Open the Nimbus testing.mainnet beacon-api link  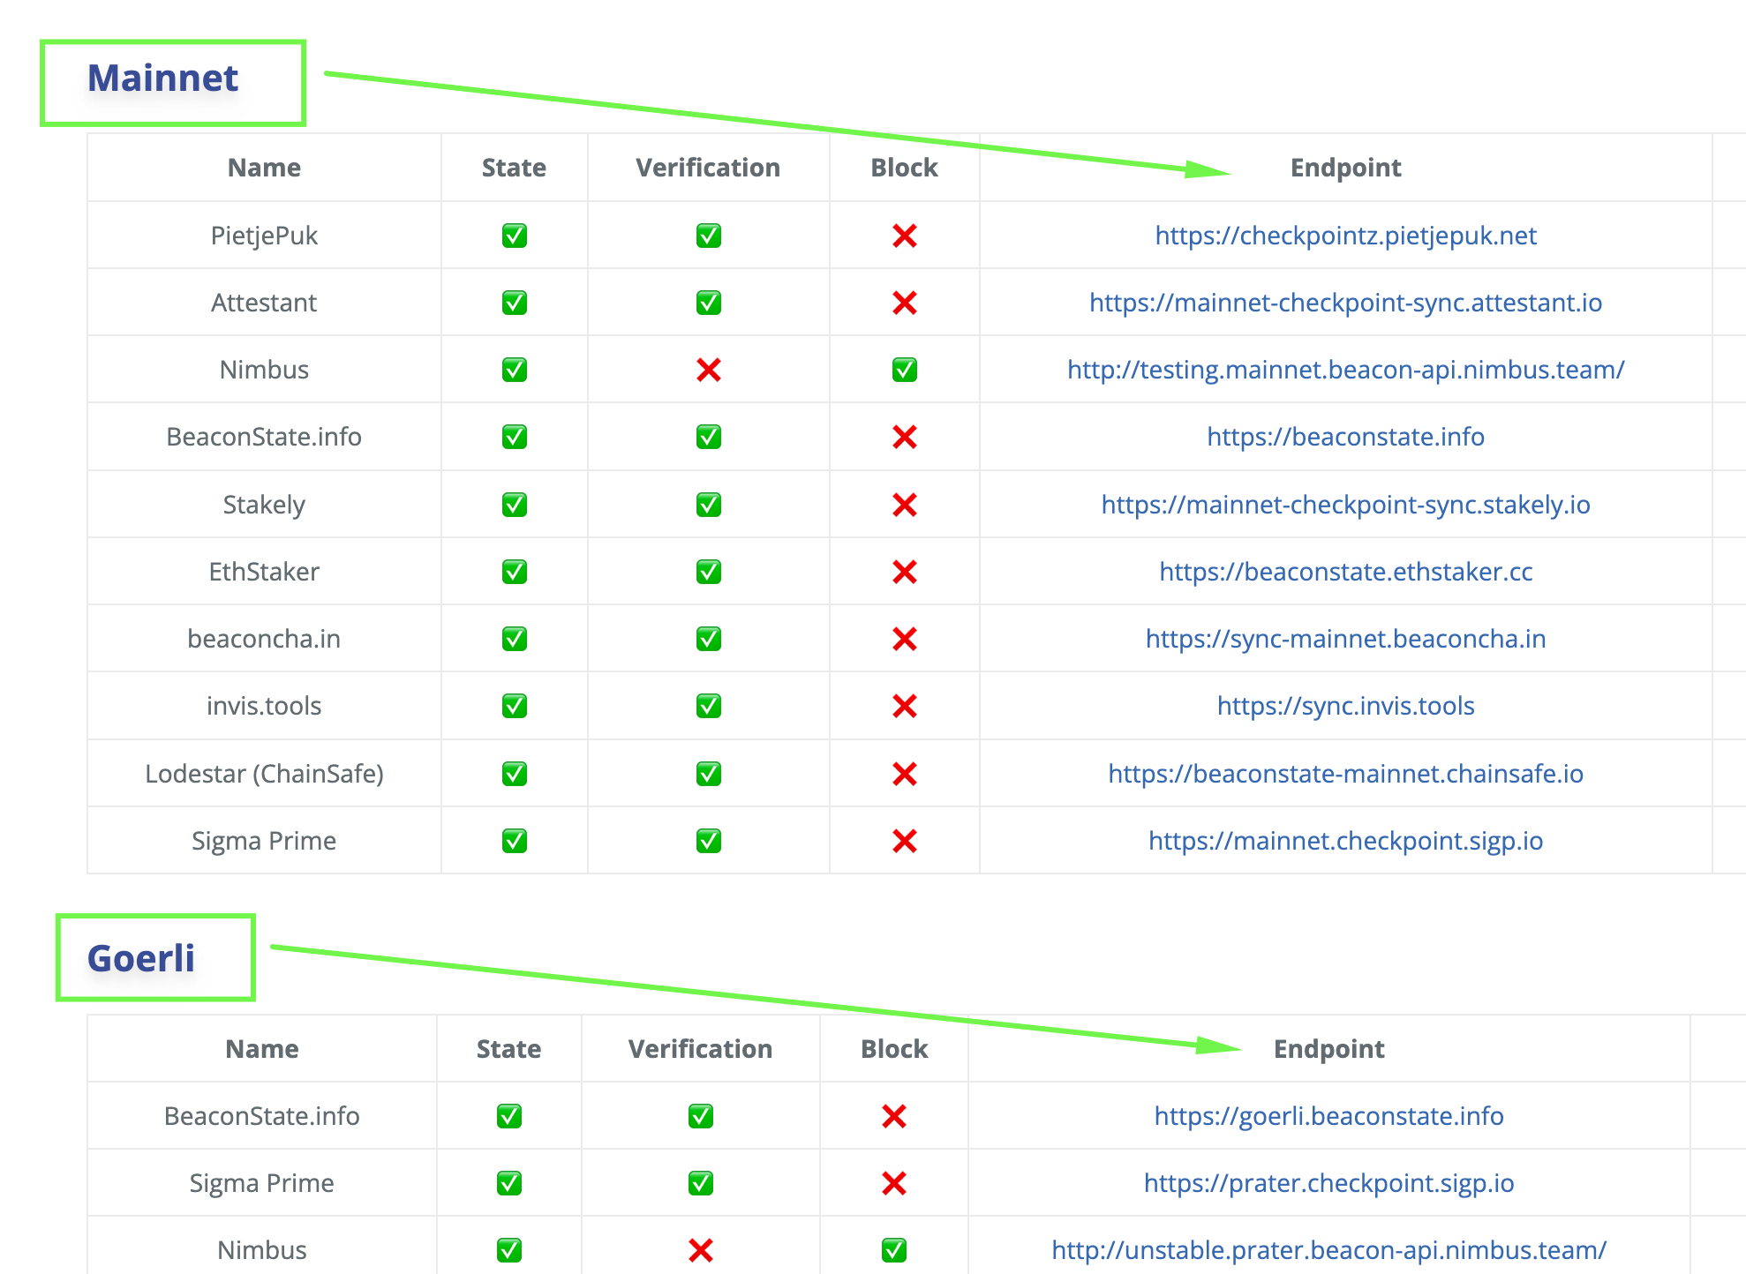(1345, 370)
